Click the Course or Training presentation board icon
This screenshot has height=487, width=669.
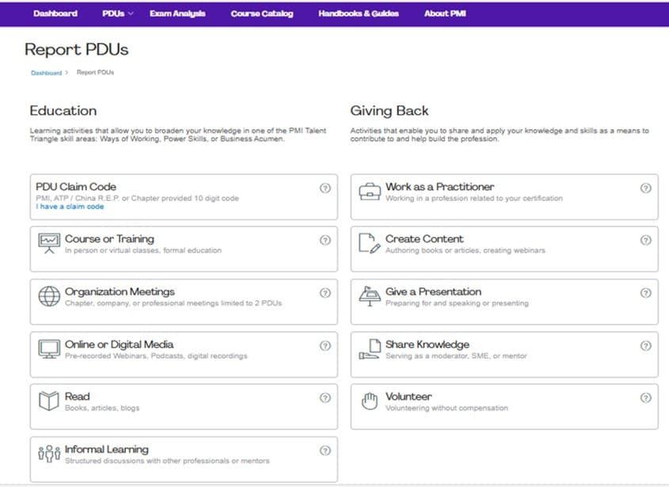49,243
